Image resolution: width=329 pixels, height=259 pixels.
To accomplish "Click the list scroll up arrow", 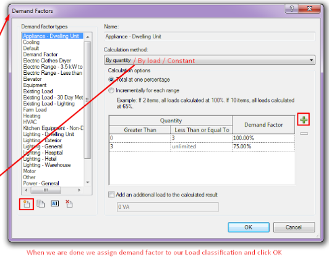I will (88, 37).
